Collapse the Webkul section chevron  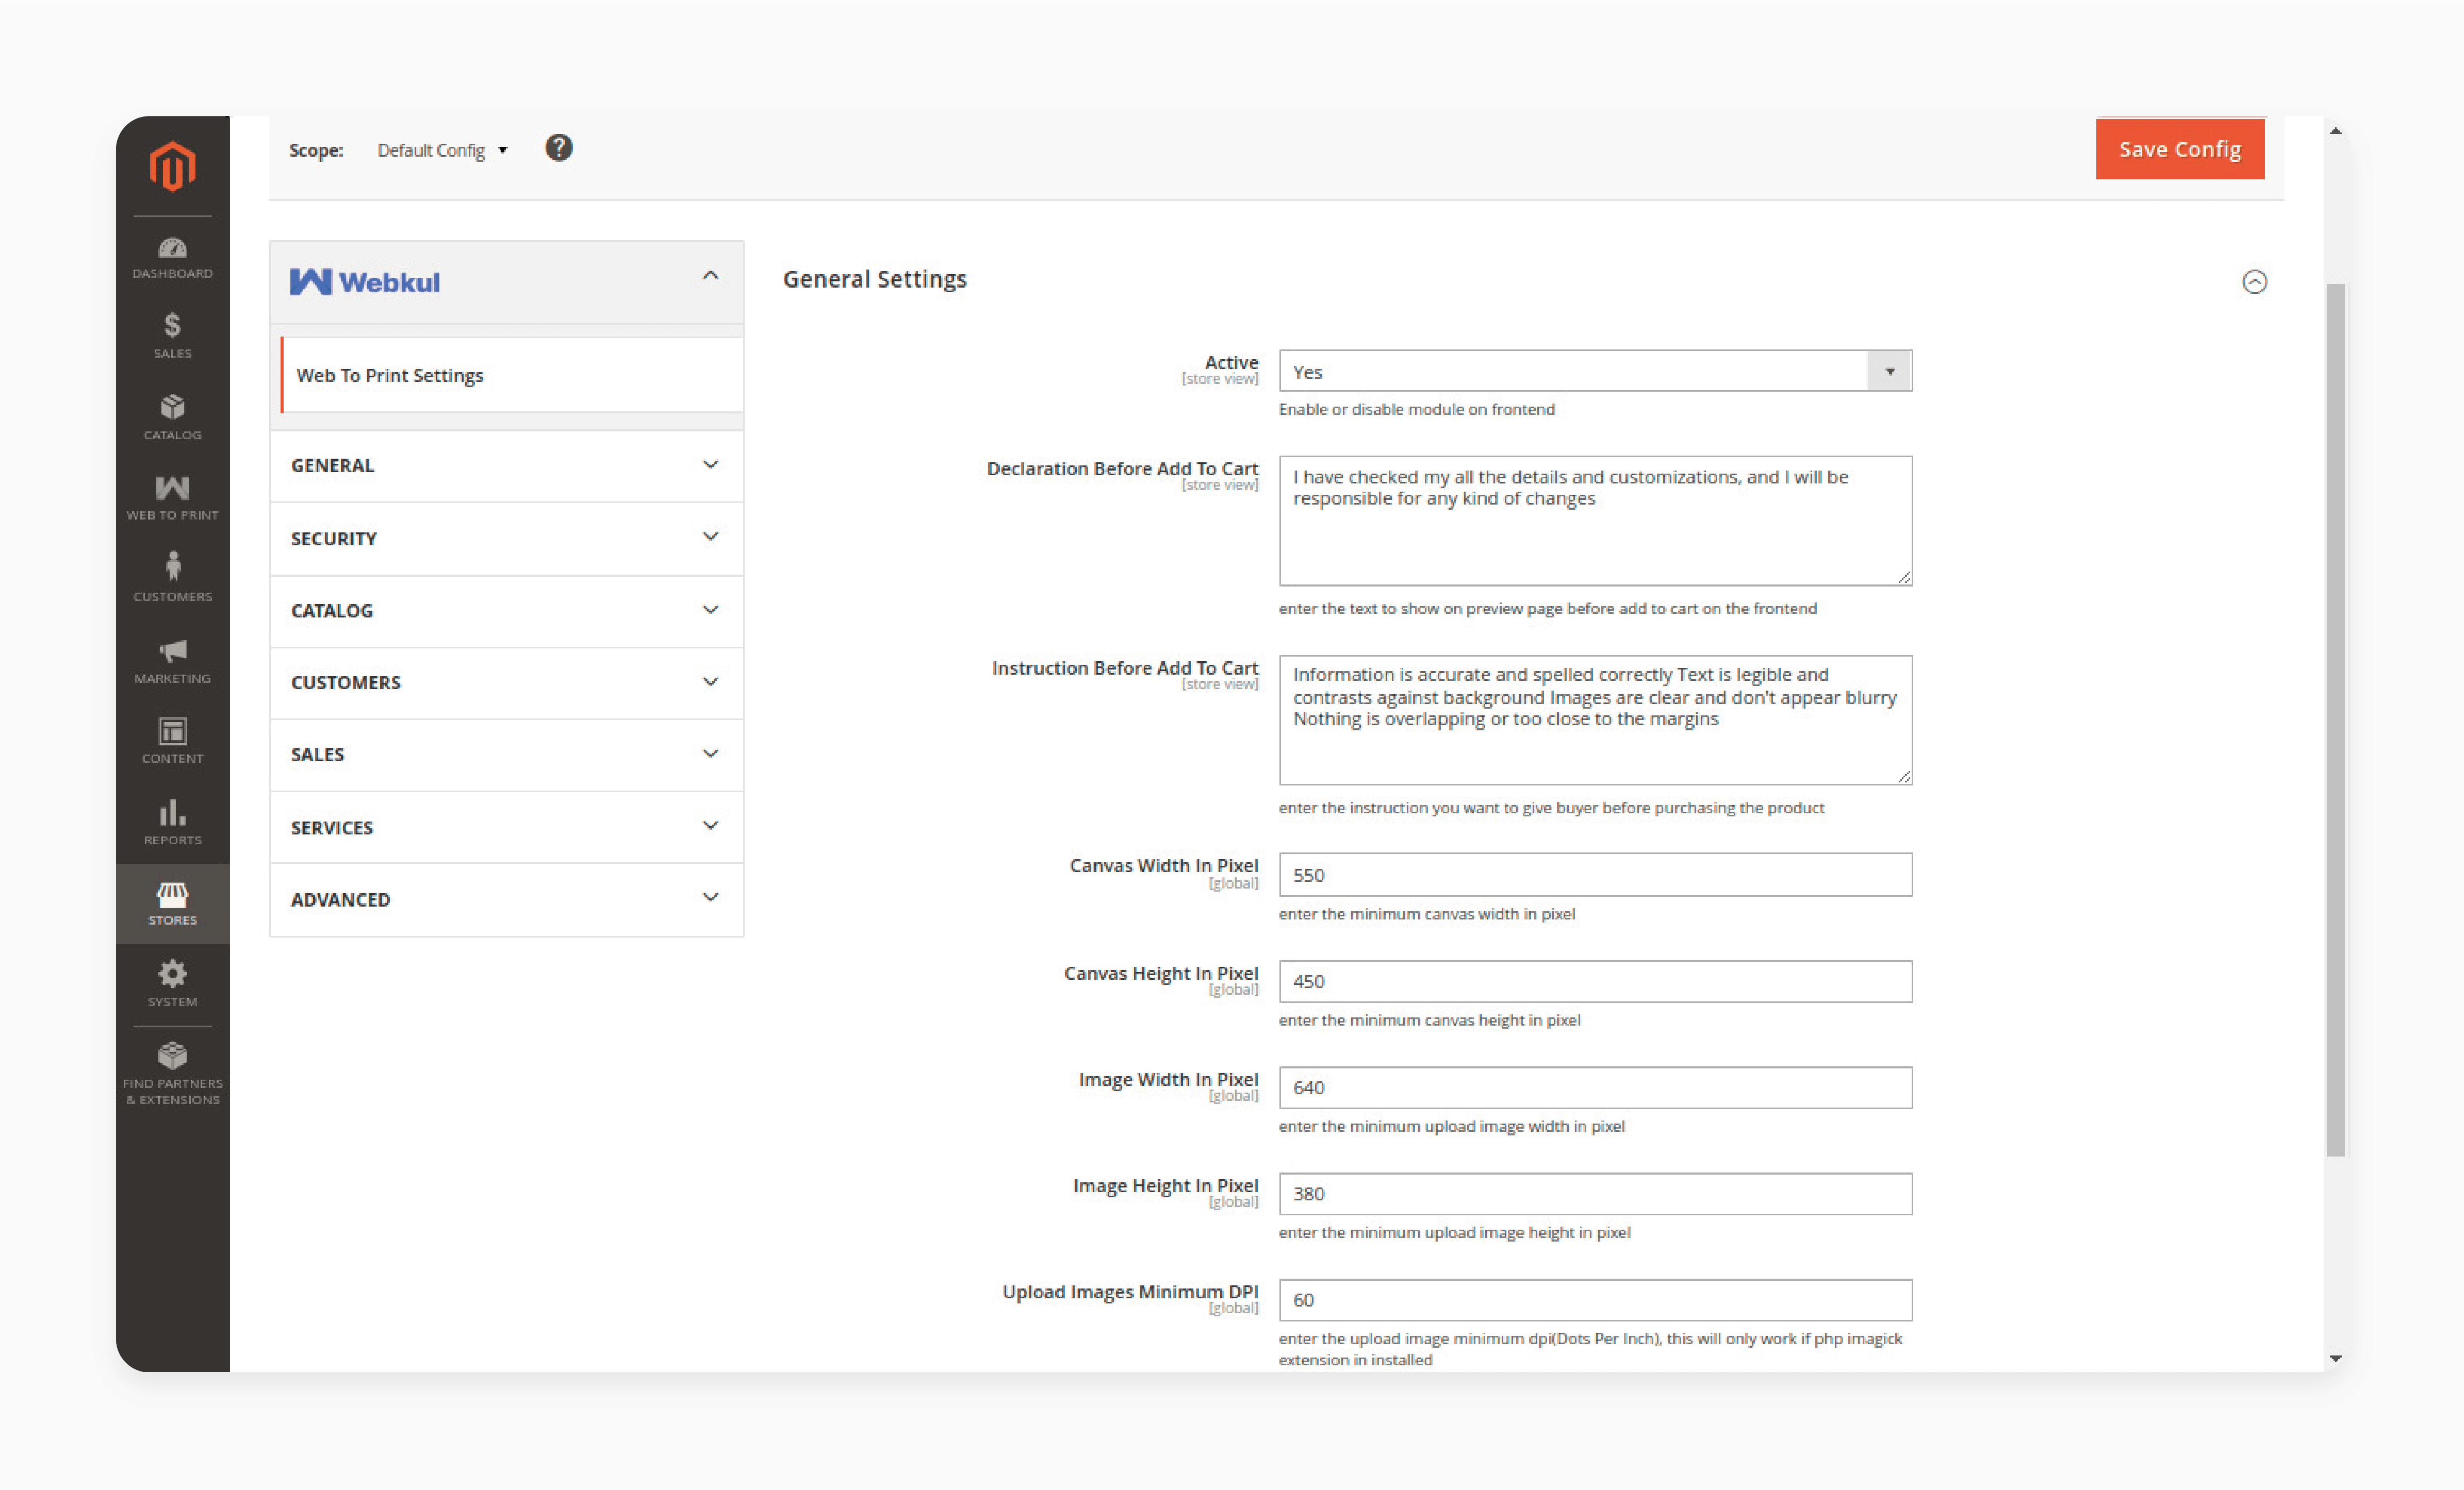pyautogui.click(x=710, y=276)
